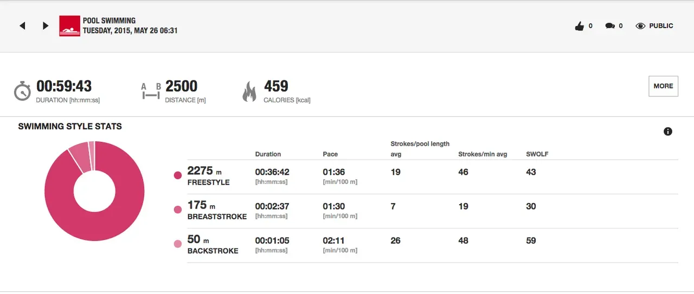Like the workout with thumbs up icon
Viewport: 694px width, 294px height.
point(580,26)
